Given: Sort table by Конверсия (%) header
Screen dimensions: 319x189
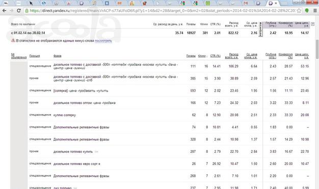Looking at the screenshot, I should coord(285,56).
